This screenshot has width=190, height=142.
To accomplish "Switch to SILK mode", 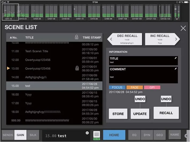I will coord(33,135).
